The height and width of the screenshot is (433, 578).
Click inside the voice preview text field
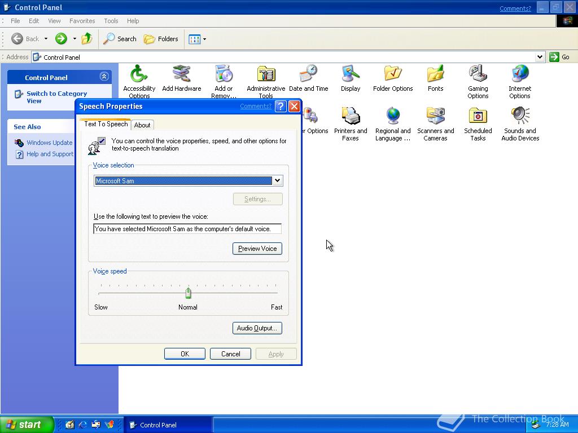[187, 228]
